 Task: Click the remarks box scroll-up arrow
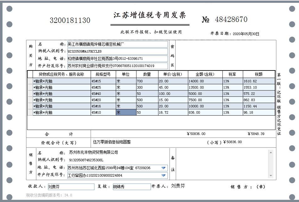270,153
